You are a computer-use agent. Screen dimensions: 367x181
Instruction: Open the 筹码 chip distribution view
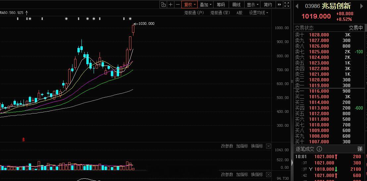[221, 4]
